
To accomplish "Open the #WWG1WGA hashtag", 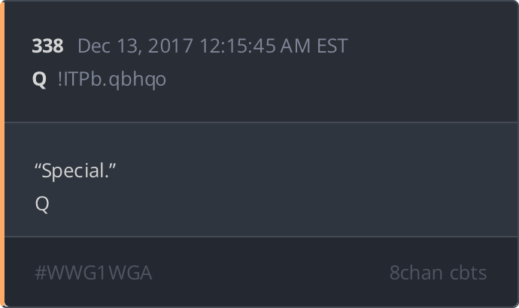I will coord(93,273).
